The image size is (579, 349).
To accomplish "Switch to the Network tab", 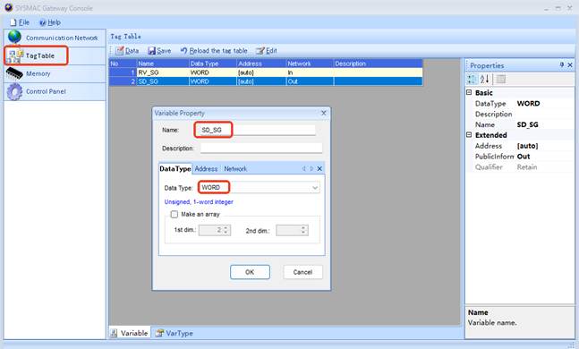I will [235, 169].
